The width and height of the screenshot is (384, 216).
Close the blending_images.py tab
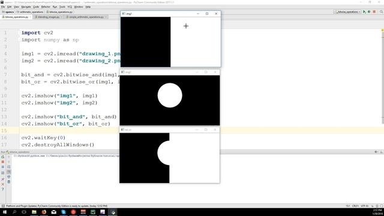click(61, 17)
